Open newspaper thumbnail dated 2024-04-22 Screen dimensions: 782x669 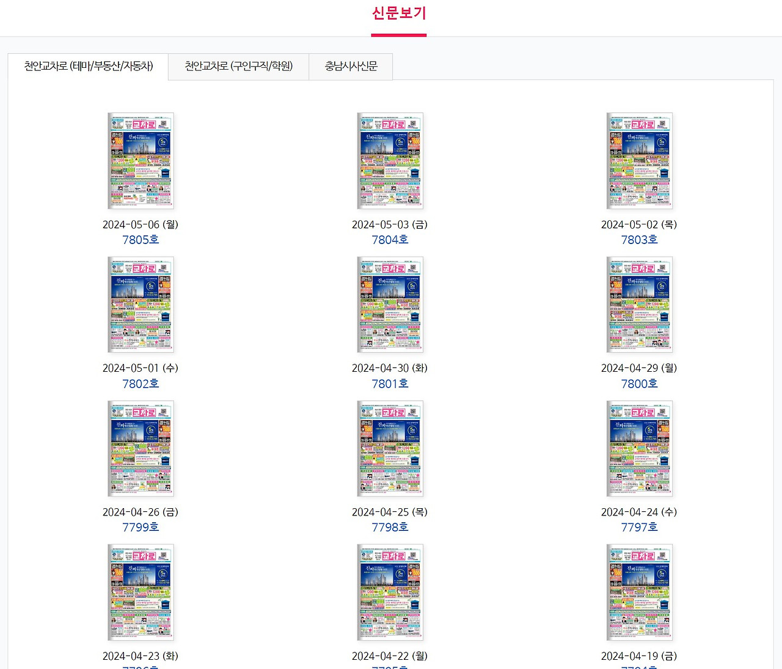tap(390, 593)
